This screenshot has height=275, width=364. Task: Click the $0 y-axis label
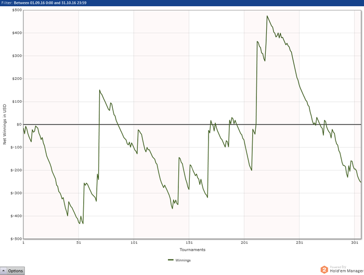[19, 125]
